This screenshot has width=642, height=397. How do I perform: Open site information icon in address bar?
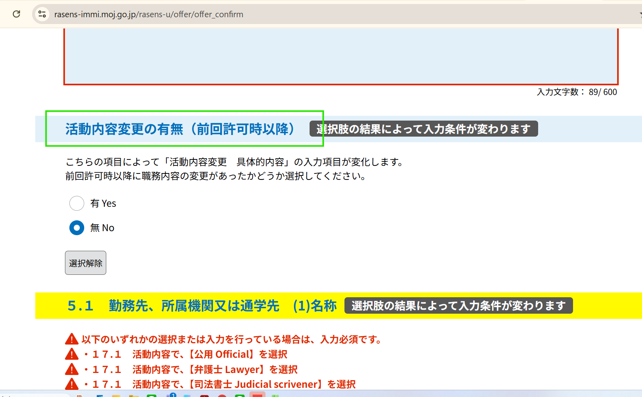click(x=42, y=14)
